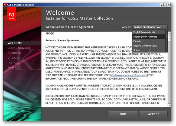This screenshot has height=126, width=176.
Task: Select the SERIAL NUMBER step
Action: point(19,48)
